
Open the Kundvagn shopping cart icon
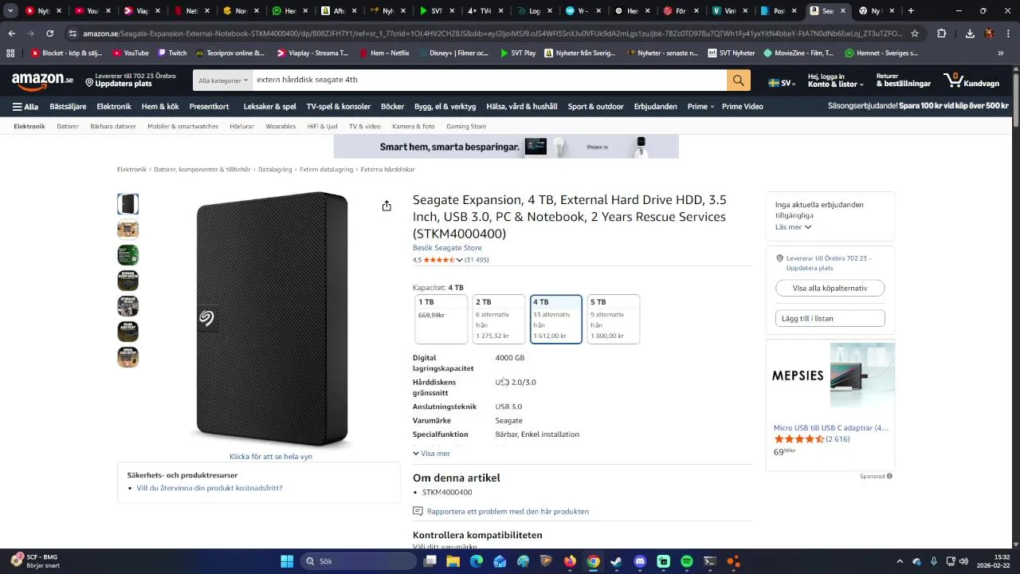[x=971, y=81]
